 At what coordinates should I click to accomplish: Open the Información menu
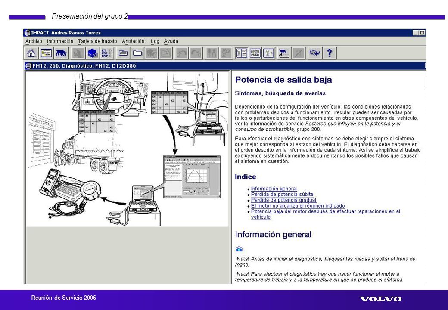tap(60, 41)
